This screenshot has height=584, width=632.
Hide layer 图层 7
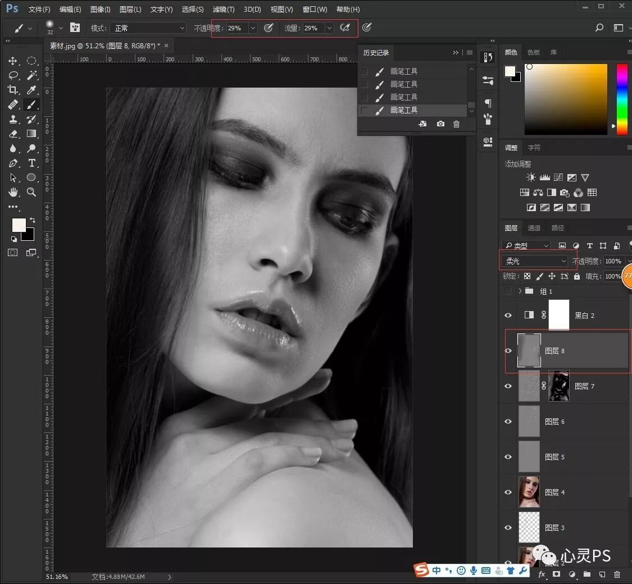[x=508, y=386]
